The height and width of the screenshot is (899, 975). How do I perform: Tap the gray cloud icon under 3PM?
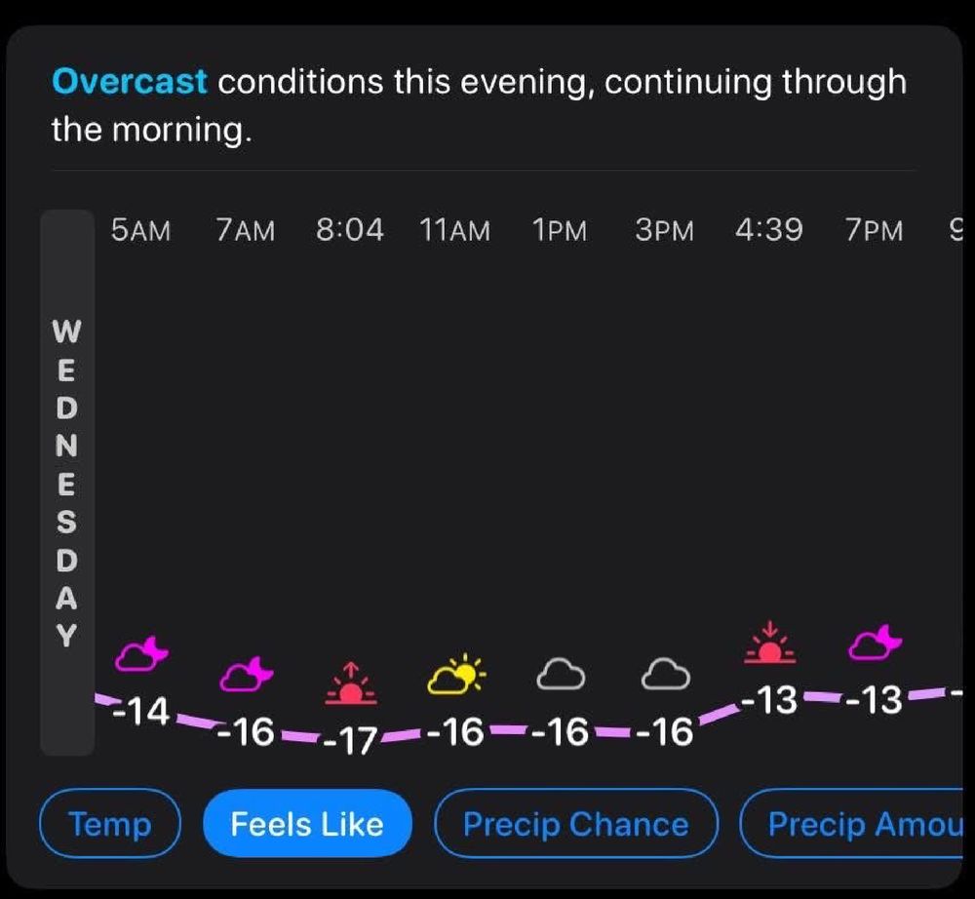pyautogui.click(x=665, y=674)
